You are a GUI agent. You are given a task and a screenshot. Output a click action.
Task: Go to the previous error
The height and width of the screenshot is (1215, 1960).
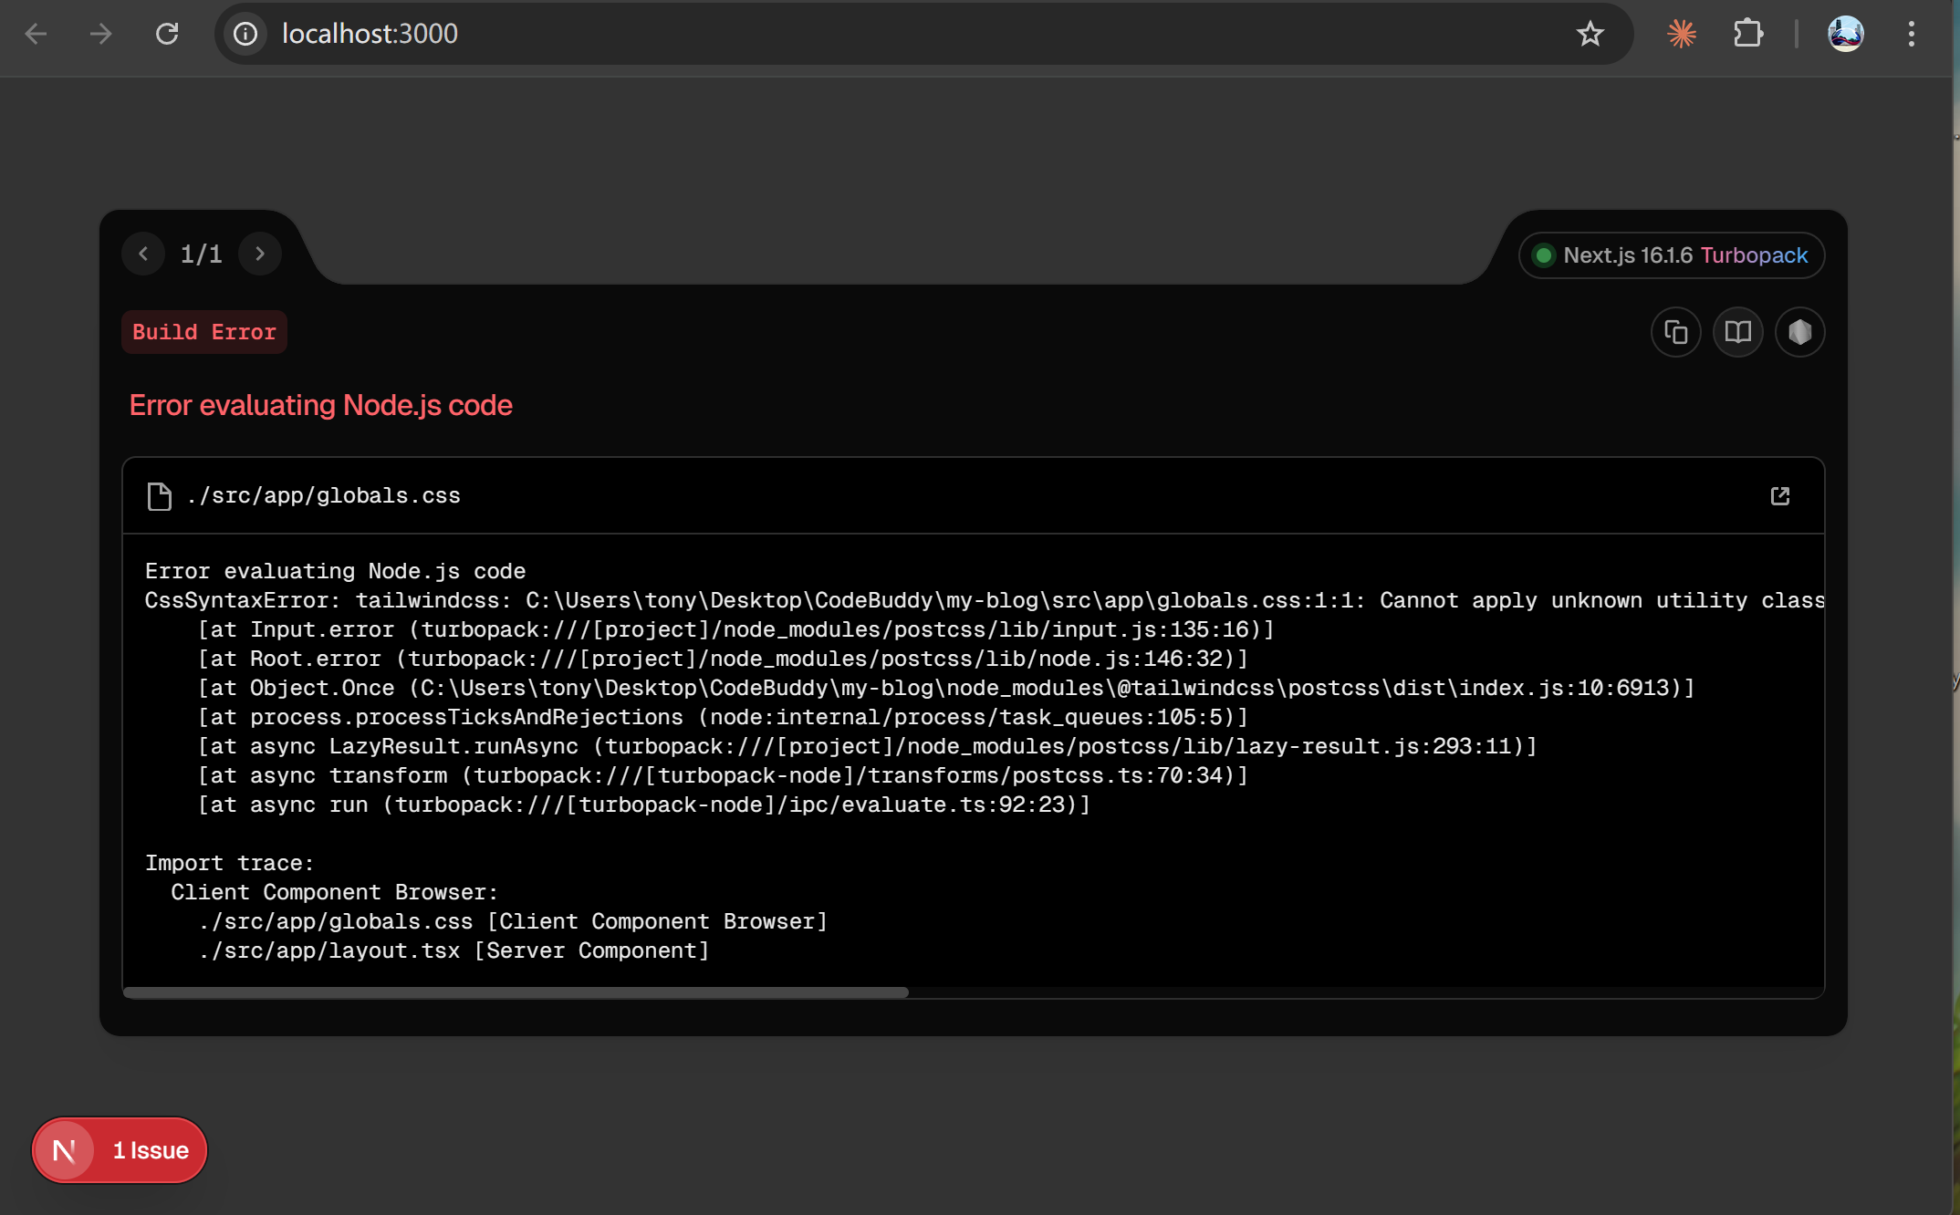pos(143,254)
